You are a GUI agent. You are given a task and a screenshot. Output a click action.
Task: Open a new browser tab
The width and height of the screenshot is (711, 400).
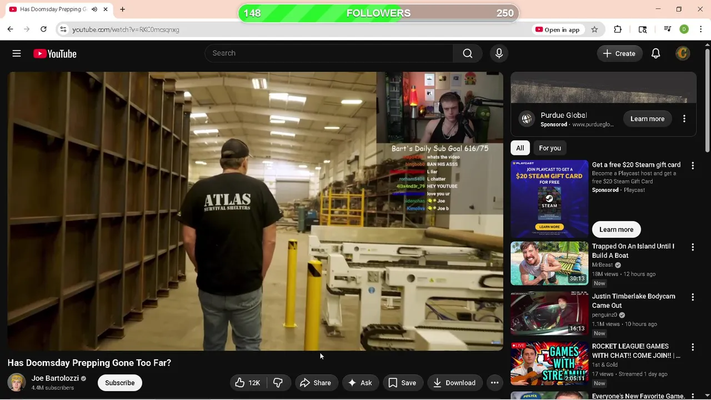click(122, 9)
